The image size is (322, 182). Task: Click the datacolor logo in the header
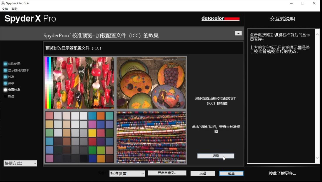pos(220,19)
